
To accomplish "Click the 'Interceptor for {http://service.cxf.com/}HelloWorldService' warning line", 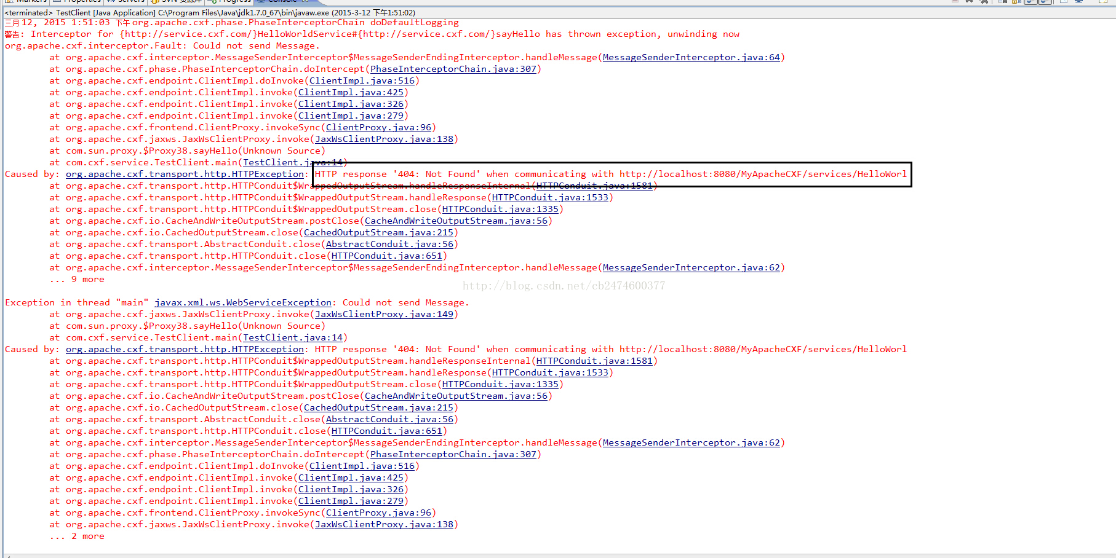I will click(372, 34).
